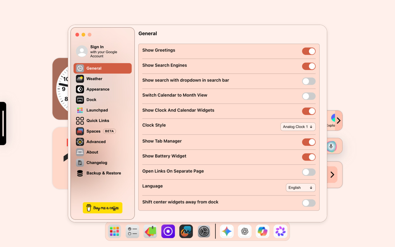The height and width of the screenshot is (247, 395).
Task: Disable the Show Greetings toggle
Action: tap(309, 51)
